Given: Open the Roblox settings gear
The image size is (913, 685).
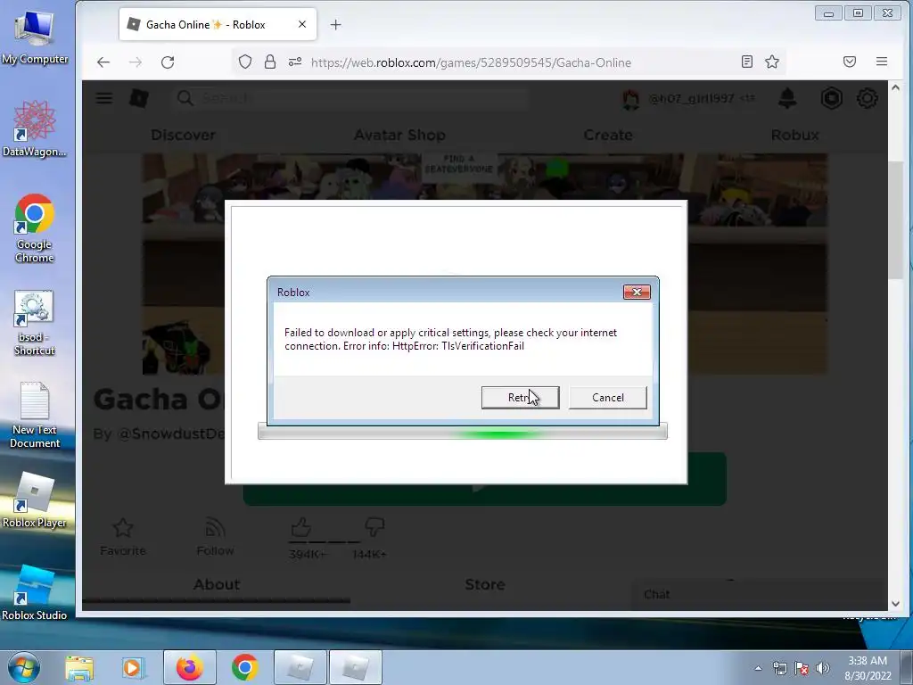Looking at the screenshot, I should click(x=867, y=98).
